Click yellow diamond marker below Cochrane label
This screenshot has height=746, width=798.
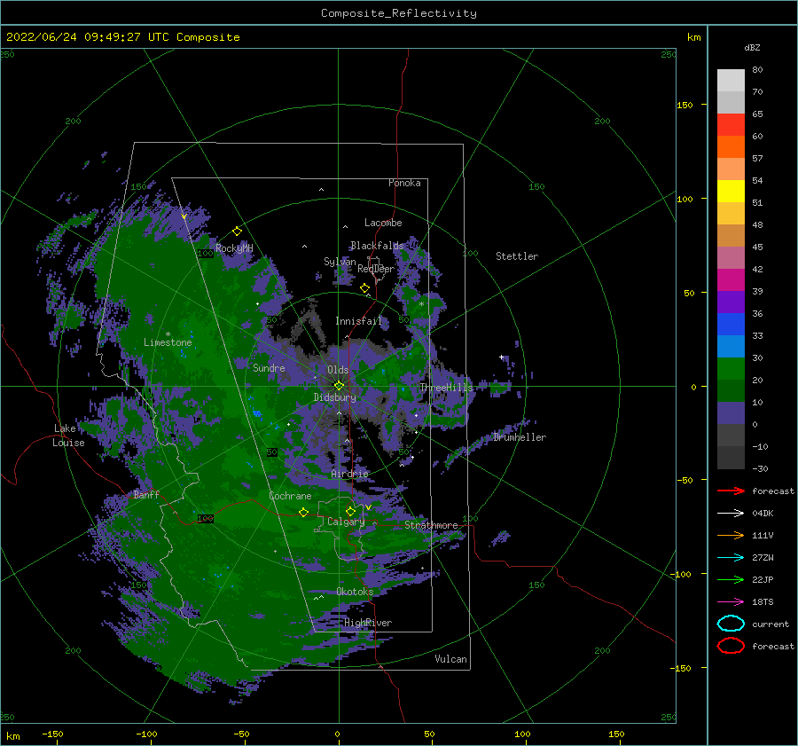click(x=303, y=512)
